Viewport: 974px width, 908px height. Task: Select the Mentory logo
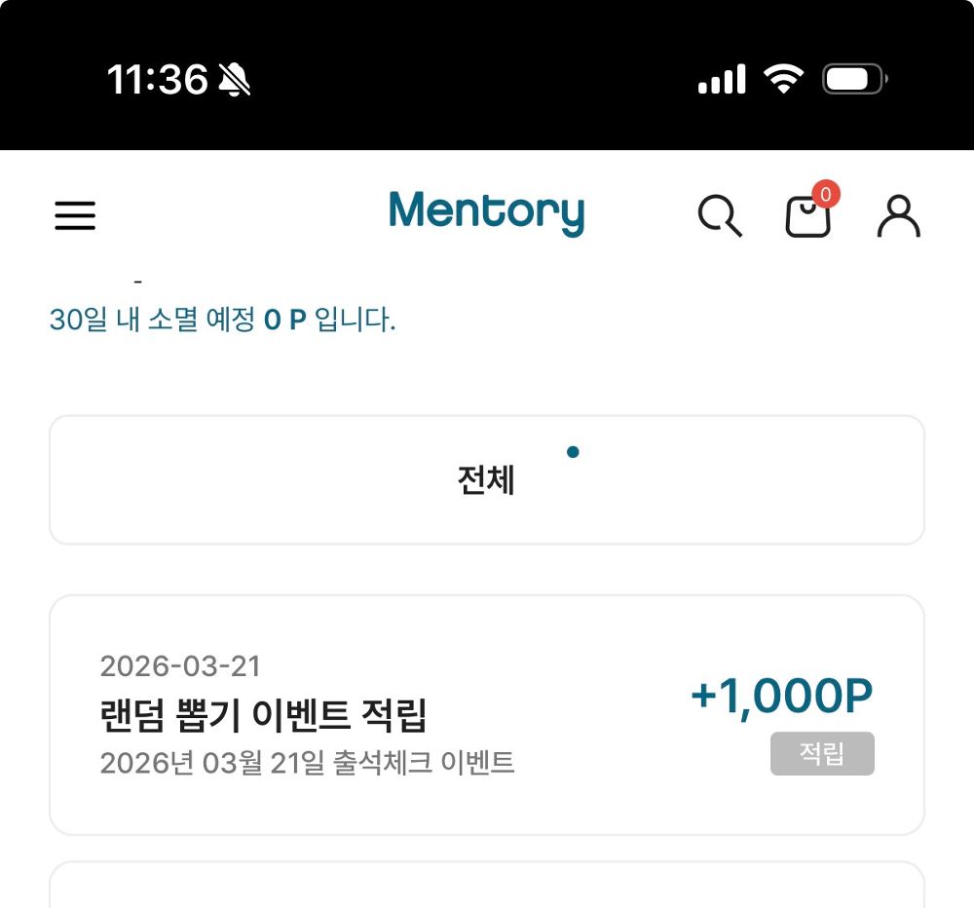point(486,212)
